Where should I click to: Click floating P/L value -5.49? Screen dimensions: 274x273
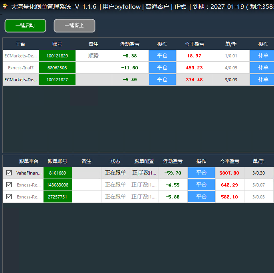[130, 80]
